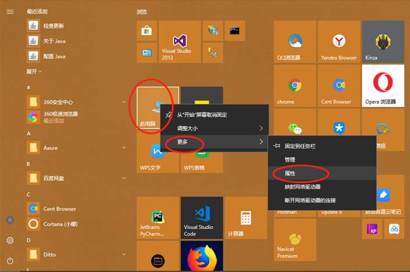Open the tile below JetBrains PyCharm
Image resolution: width=410 pixels, height=272 pixels.
pyautogui.click(x=158, y=256)
